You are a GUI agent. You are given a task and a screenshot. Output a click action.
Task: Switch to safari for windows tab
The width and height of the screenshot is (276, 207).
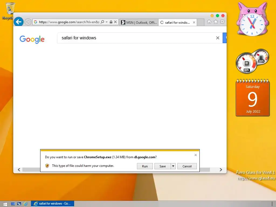pyautogui.click(x=177, y=22)
